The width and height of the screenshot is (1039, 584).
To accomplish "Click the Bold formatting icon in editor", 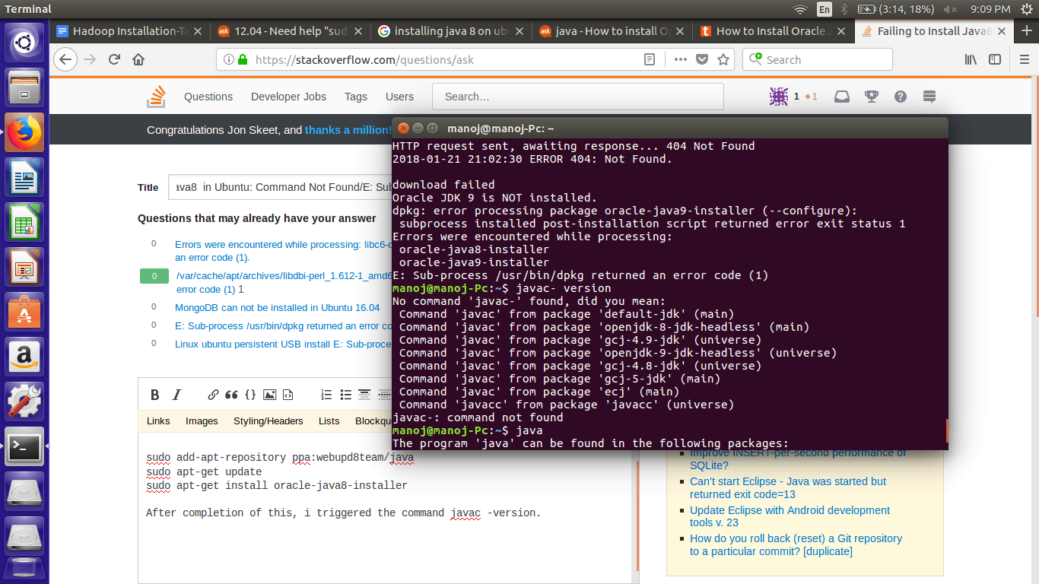I will tap(155, 395).
